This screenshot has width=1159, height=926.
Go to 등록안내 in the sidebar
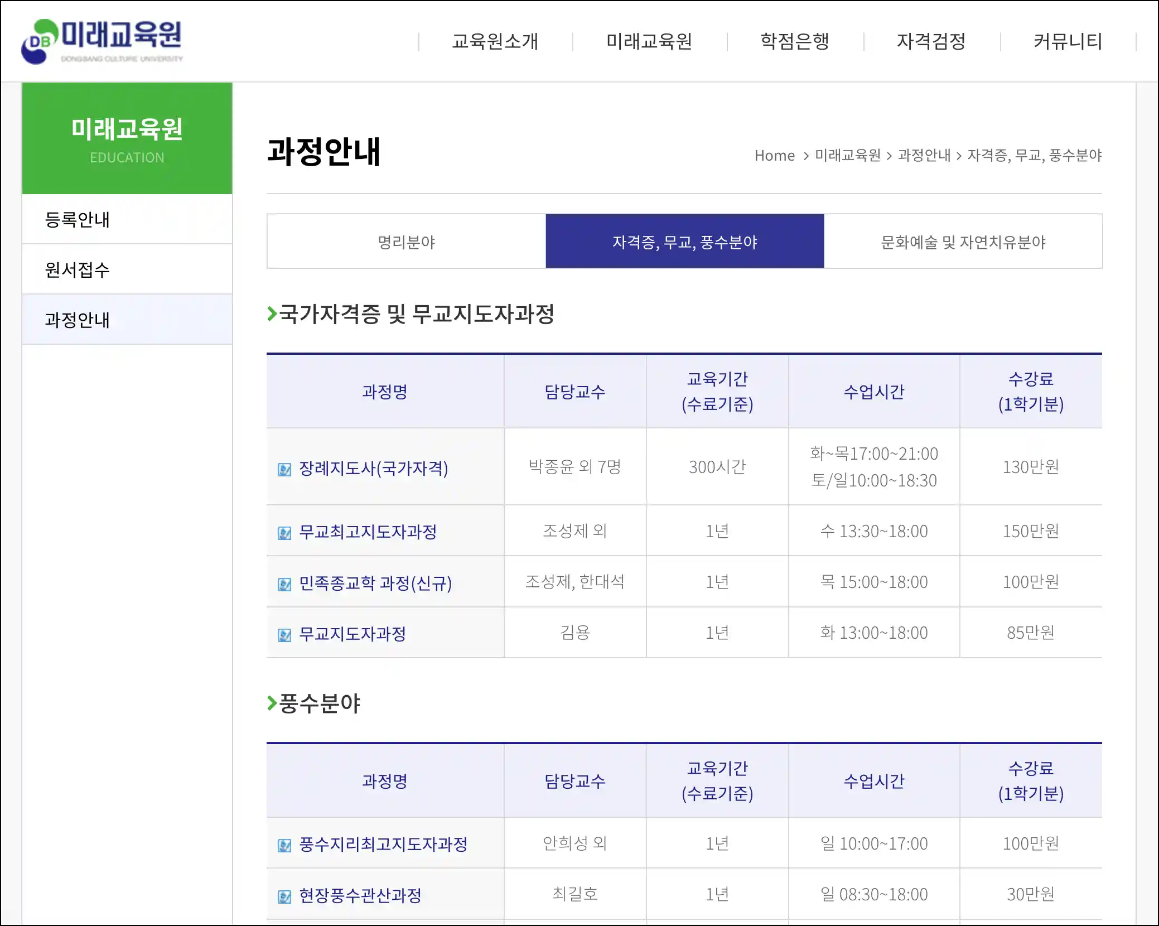pyautogui.click(x=78, y=220)
